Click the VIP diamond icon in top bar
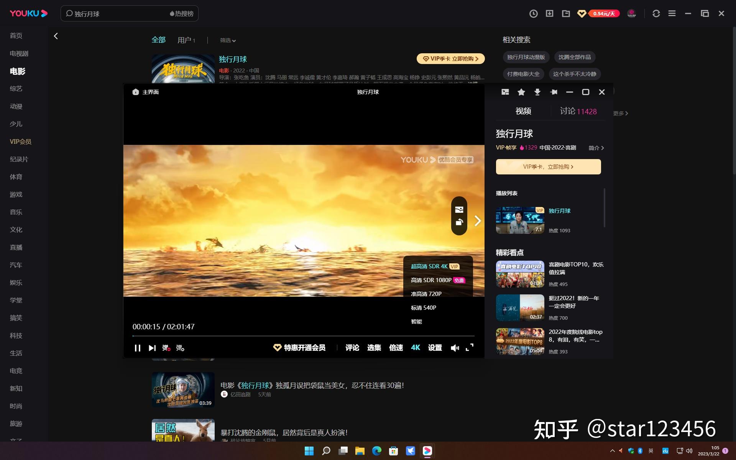This screenshot has width=736, height=460. point(582,14)
